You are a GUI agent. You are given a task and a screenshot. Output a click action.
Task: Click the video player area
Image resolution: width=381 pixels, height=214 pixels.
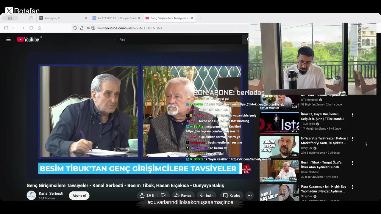(x=140, y=116)
